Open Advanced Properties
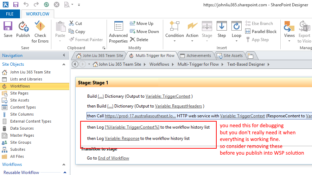 pyautogui.click(x=118, y=32)
